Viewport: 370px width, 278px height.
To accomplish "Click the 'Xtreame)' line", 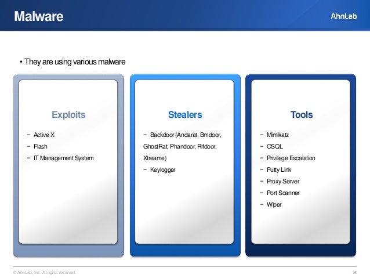I will [x=155, y=158].
